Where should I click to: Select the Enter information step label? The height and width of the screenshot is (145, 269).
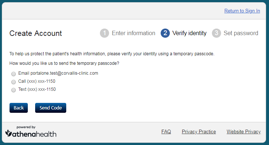(134, 33)
